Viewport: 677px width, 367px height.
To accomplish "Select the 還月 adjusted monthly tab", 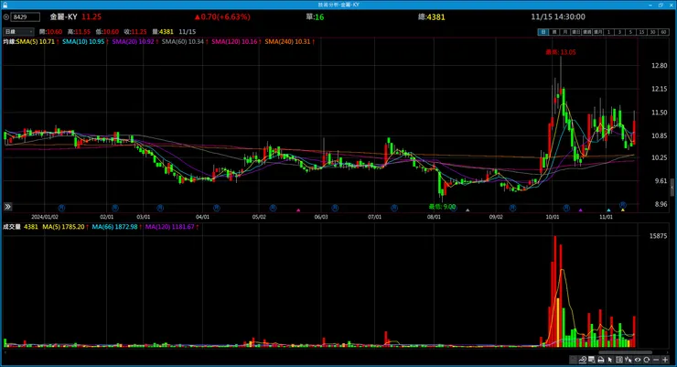I will point(598,32).
